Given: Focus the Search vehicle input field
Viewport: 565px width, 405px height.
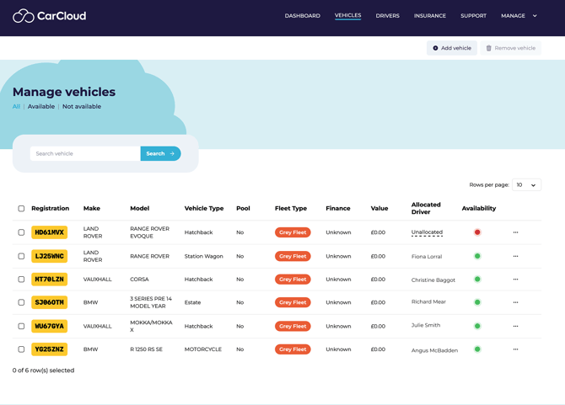Looking at the screenshot, I should point(85,153).
